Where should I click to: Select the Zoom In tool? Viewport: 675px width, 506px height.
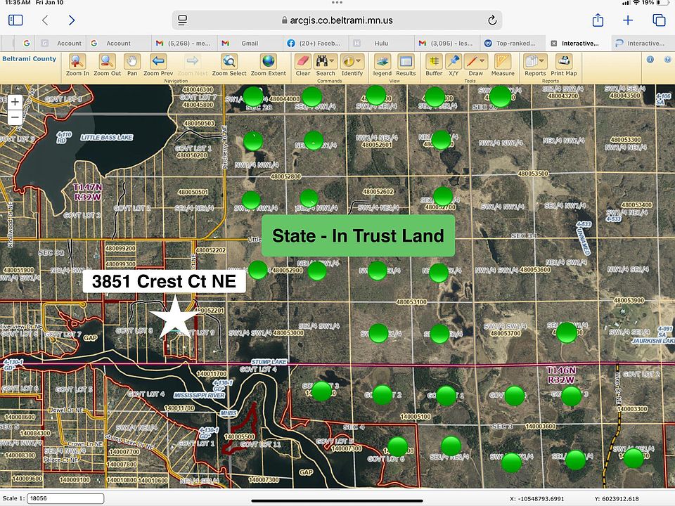77,63
